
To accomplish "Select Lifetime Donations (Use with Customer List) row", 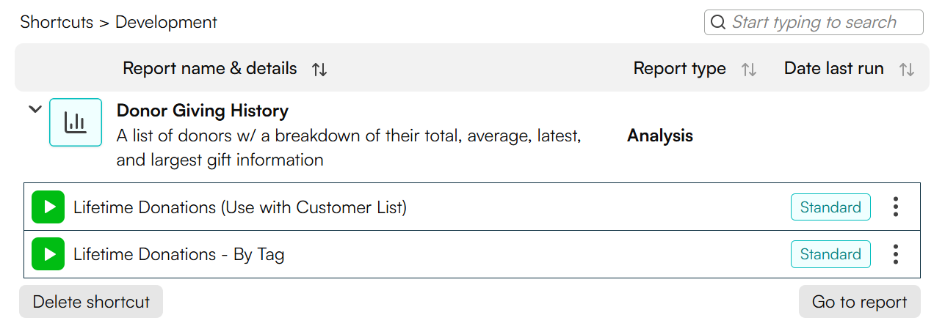I will tap(472, 207).
